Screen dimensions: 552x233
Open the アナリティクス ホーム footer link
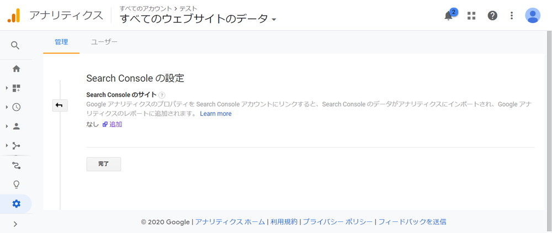coord(230,222)
